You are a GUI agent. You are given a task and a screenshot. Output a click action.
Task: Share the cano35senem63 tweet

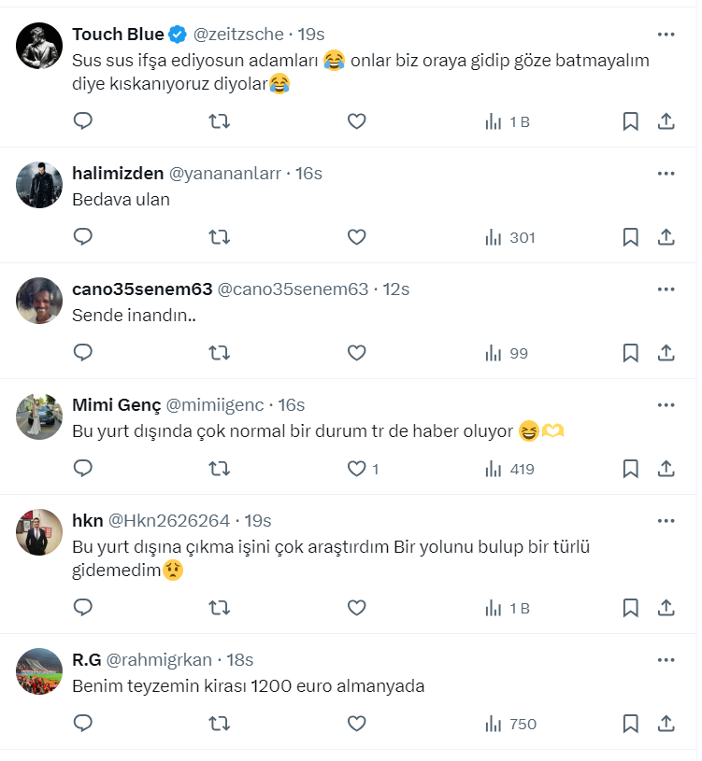pyautogui.click(x=666, y=353)
